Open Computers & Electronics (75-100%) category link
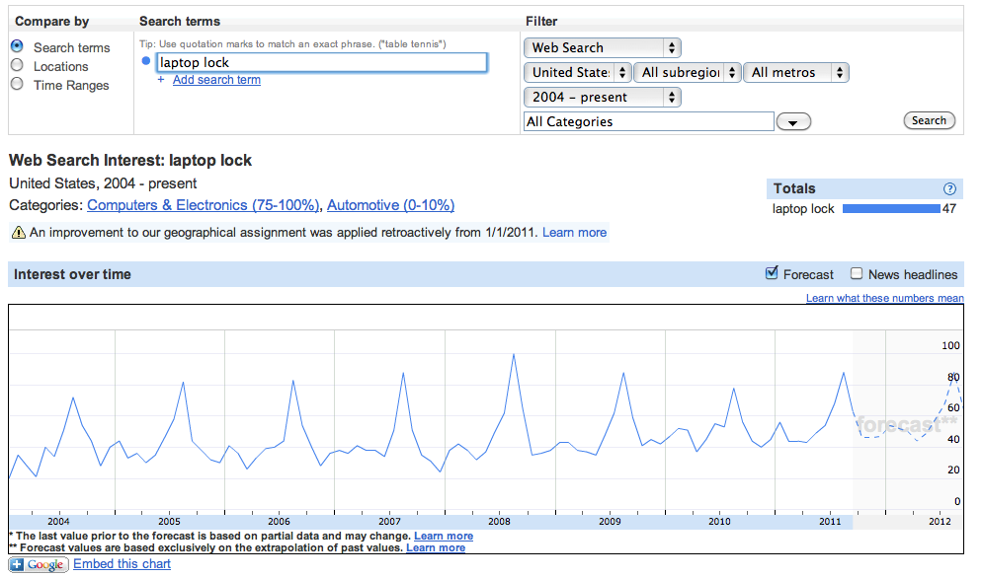The image size is (983, 578). click(204, 205)
